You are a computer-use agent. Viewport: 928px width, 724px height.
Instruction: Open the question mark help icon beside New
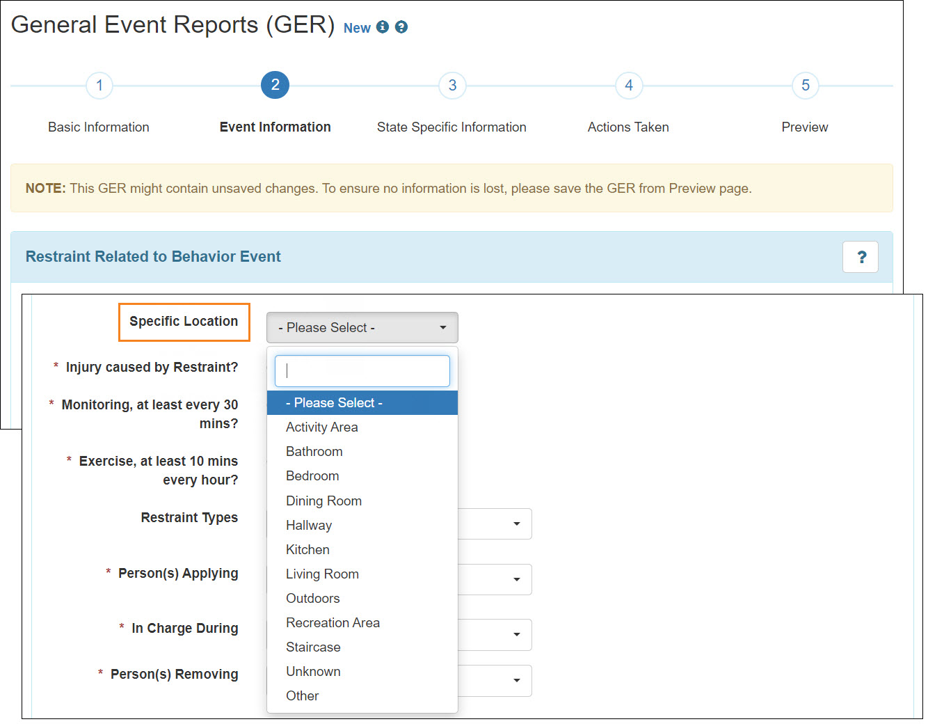(401, 27)
